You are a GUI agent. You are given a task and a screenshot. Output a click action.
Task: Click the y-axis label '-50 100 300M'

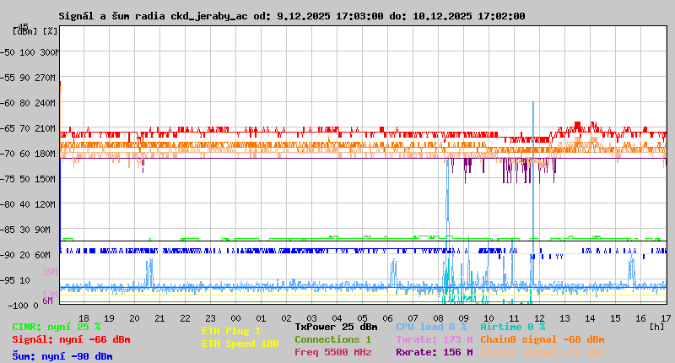(x=30, y=52)
